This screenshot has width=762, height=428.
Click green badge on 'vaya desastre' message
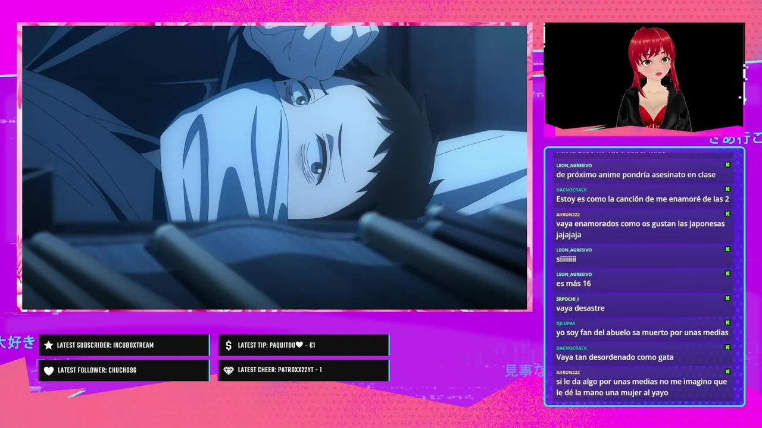[x=727, y=298]
